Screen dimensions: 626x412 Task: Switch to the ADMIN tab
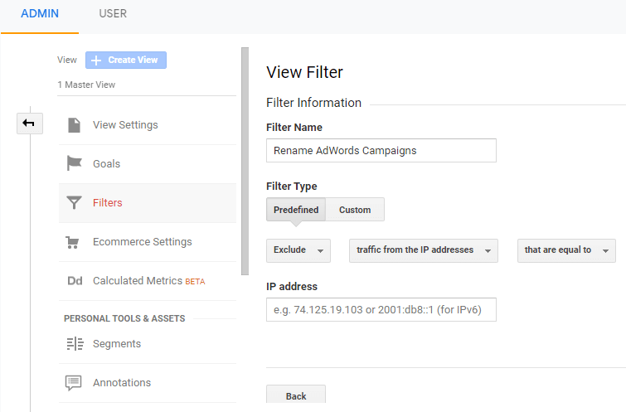coord(40,14)
